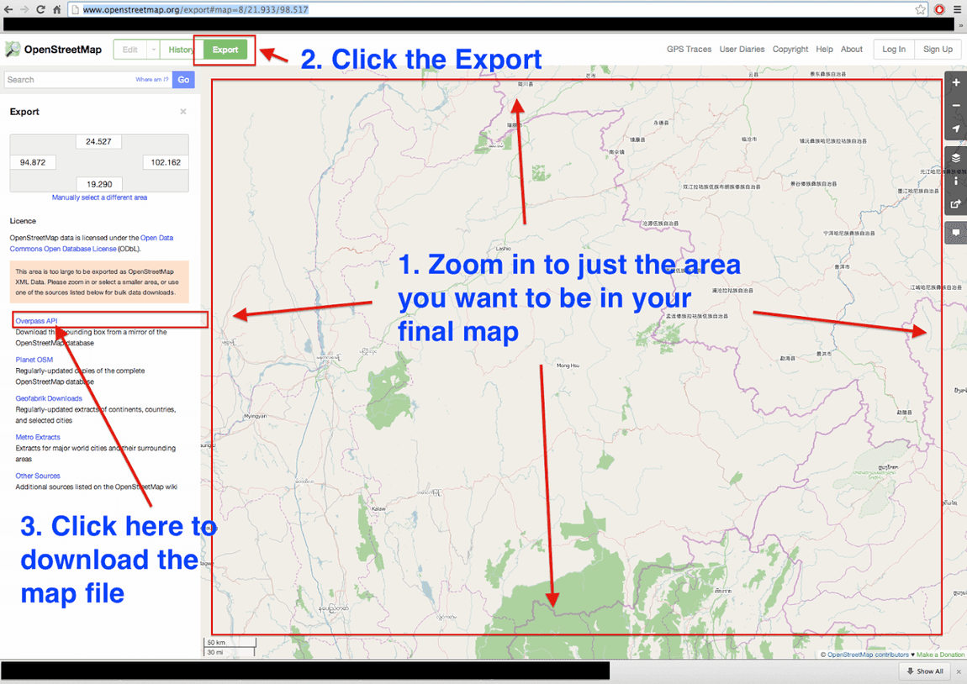Click the Go search button
The image size is (967, 684).
coord(183,80)
